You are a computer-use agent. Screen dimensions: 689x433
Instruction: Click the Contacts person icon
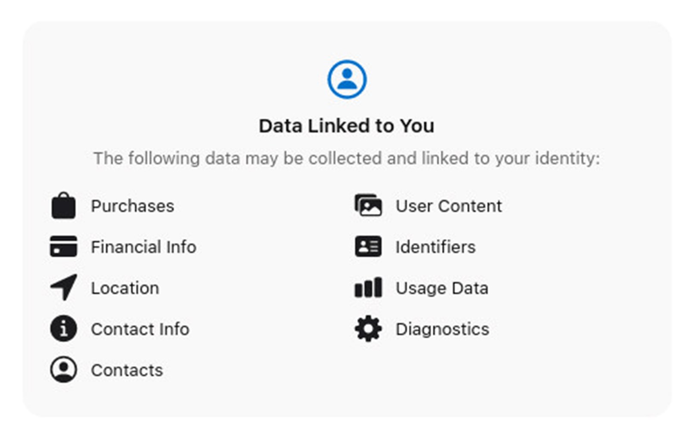coord(64,369)
